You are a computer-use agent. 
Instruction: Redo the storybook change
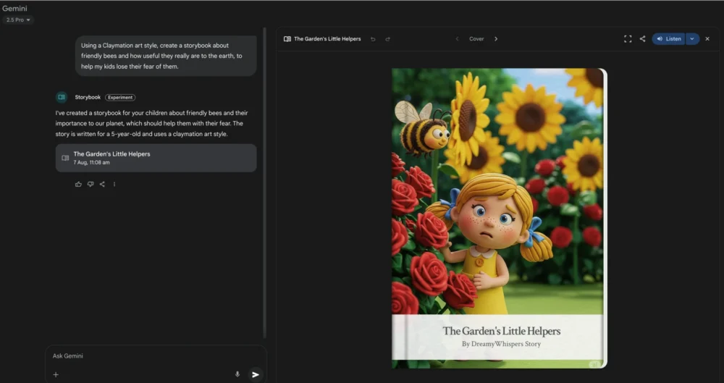387,39
